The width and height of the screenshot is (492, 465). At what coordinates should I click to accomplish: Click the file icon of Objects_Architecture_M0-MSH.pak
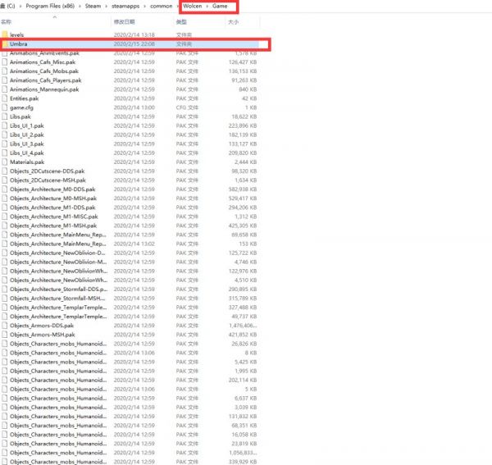point(4,198)
